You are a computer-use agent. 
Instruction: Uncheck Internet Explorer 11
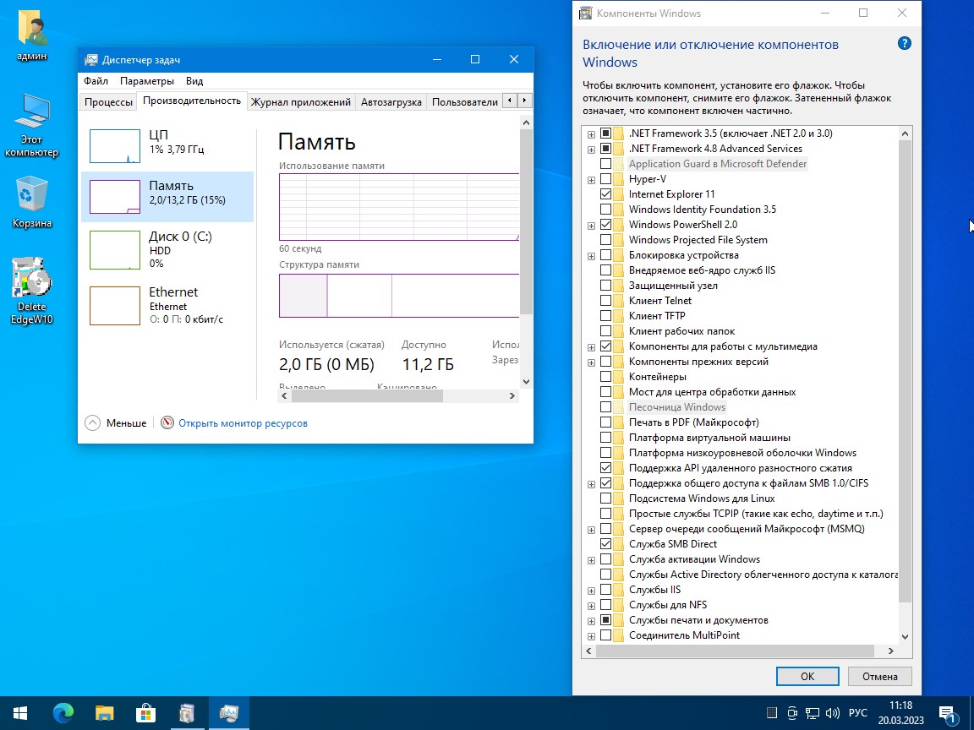[605, 194]
